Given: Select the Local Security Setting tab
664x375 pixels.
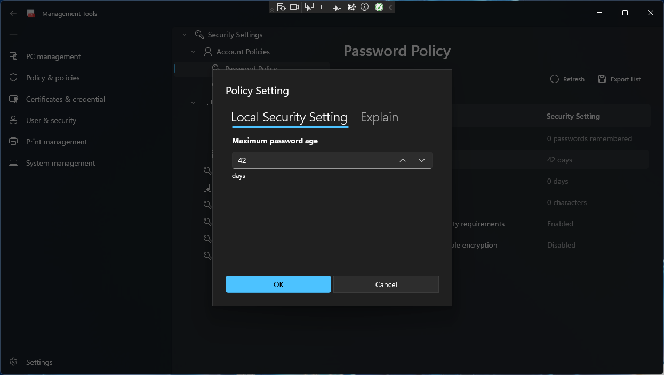Looking at the screenshot, I should [x=289, y=117].
